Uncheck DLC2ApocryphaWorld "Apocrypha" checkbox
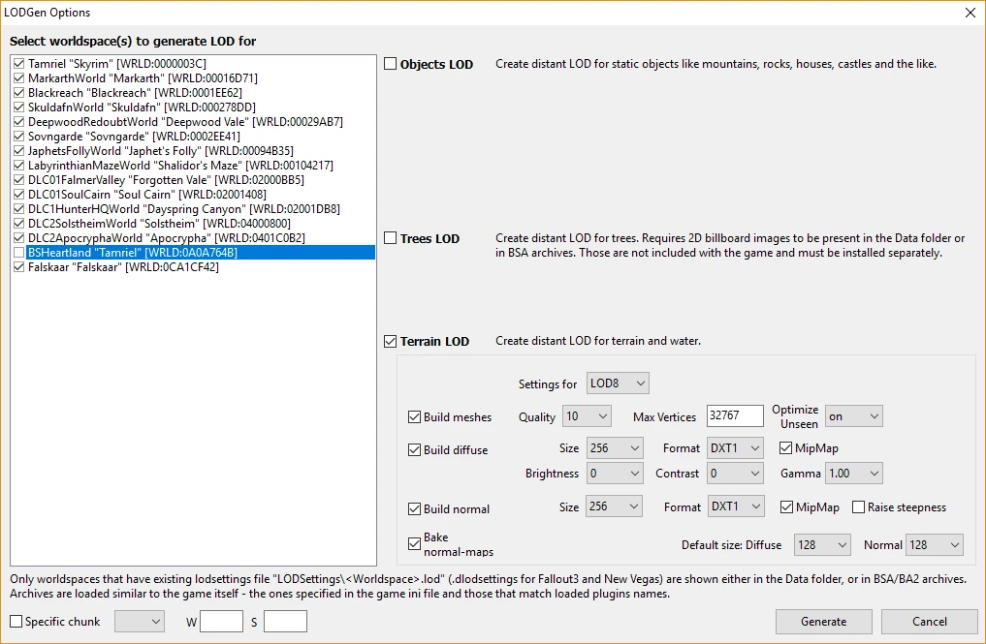 click(18, 237)
